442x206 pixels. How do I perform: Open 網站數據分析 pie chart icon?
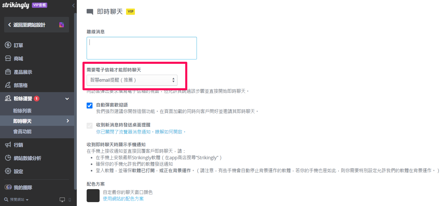8,158
